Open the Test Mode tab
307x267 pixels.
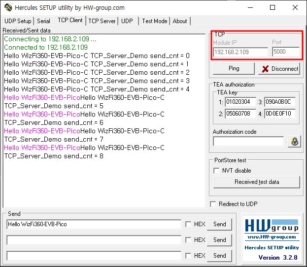[x=155, y=21]
